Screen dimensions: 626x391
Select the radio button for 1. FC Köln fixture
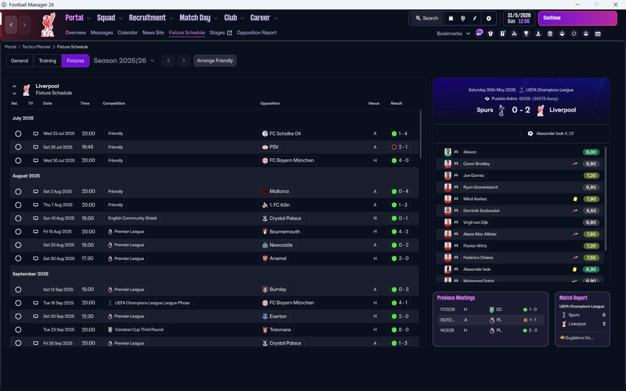point(18,205)
